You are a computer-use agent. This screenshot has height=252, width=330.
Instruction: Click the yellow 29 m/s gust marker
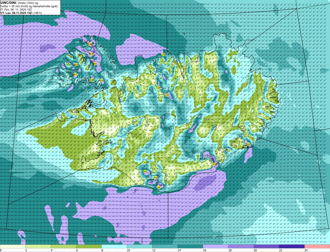coord(91,54)
